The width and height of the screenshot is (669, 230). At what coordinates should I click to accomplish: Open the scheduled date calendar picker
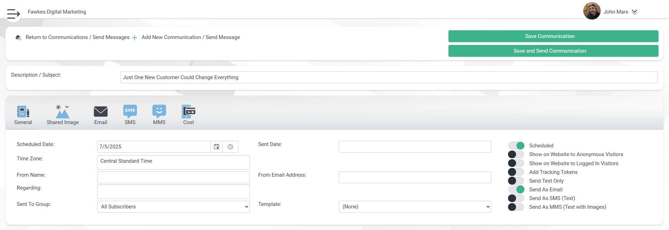[x=216, y=147]
